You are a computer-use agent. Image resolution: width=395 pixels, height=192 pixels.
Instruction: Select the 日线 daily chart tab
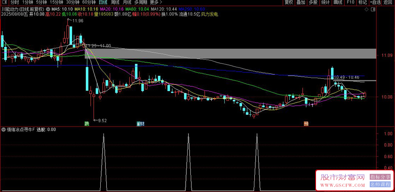tap(103, 2)
